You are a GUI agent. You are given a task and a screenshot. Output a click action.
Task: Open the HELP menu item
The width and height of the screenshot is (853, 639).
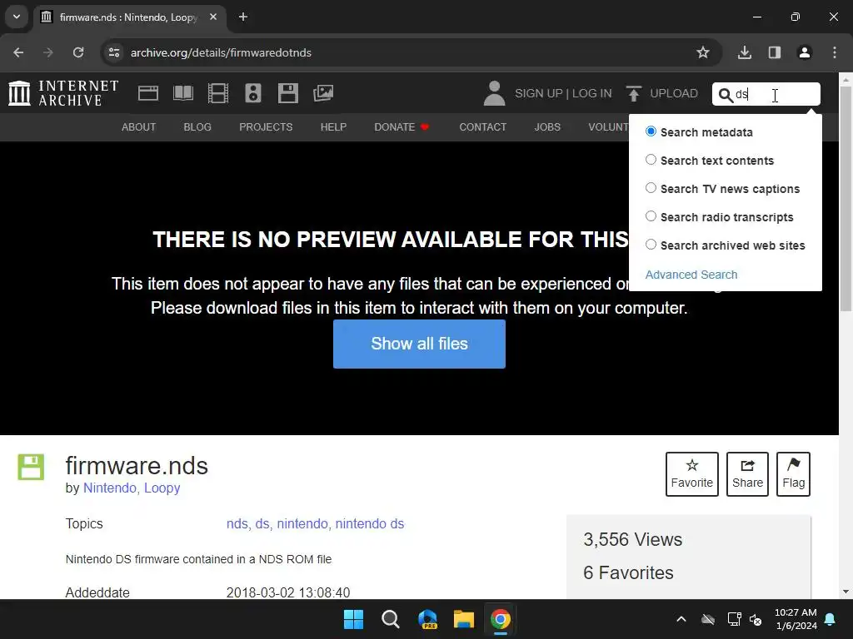[333, 127]
